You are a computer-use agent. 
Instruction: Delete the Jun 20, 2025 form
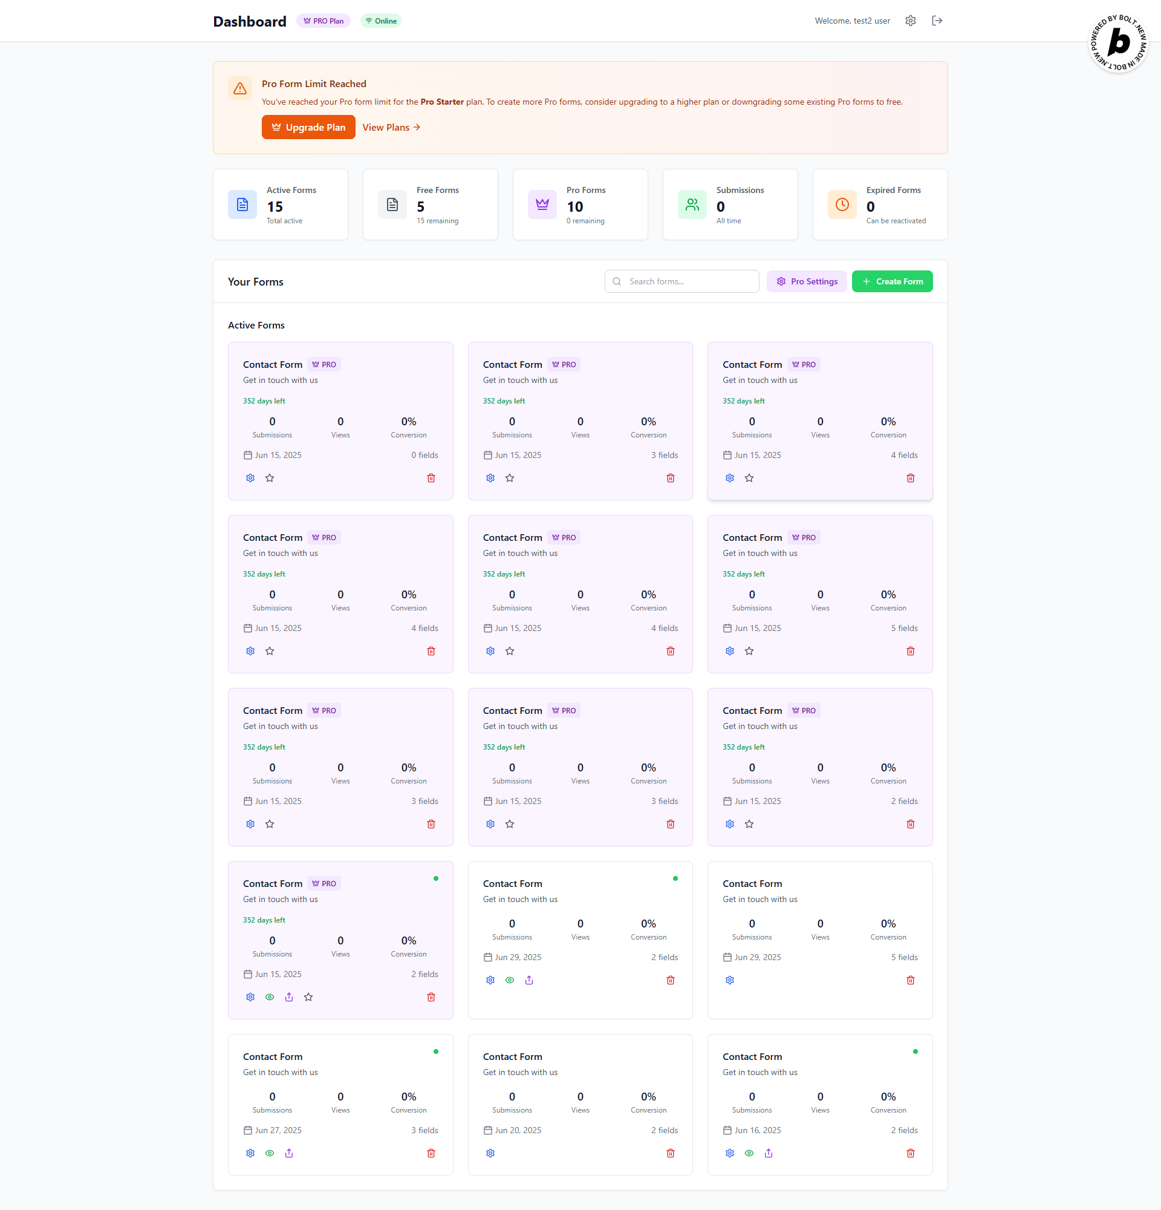pos(670,1153)
